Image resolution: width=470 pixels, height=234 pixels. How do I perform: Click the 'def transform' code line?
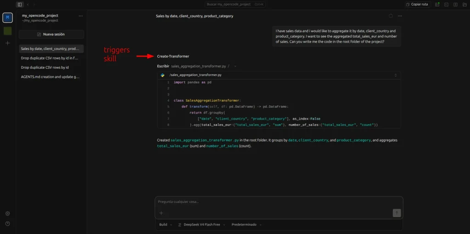click(235, 107)
